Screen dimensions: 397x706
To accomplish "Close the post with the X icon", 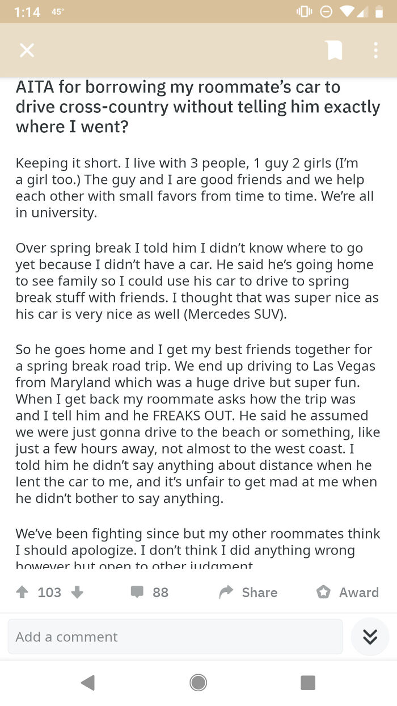I will [27, 50].
